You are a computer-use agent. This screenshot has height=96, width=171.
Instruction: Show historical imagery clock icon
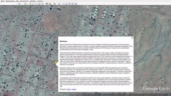tap(47, 3)
